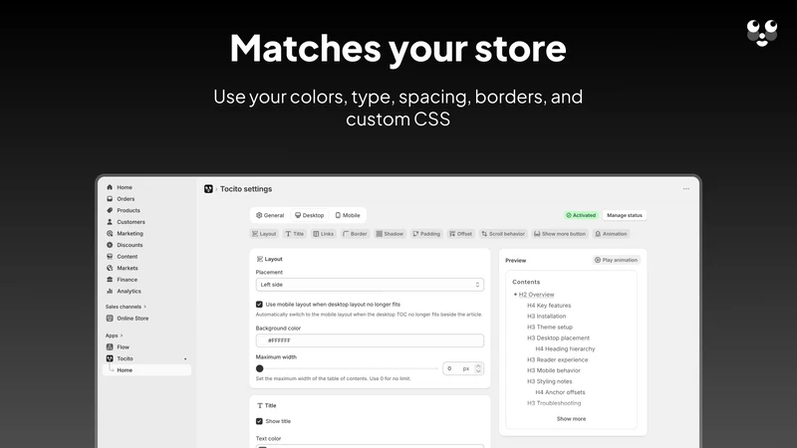This screenshot has height=448, width=797.
Task: Click H3 Troubleshooting in the preview
Action: (554, 403)
